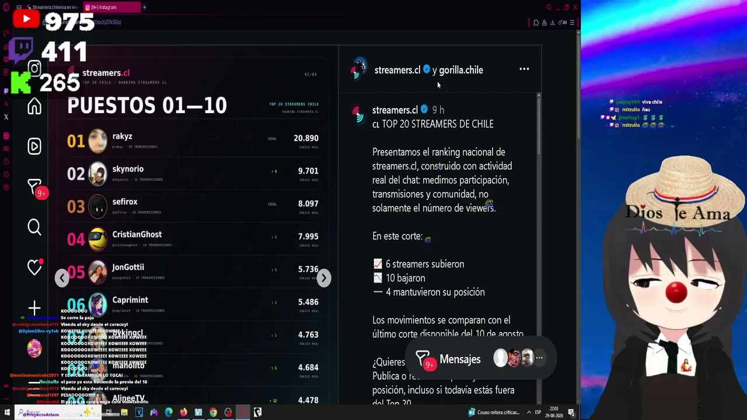Click CristianGhost name in ranking
This screenshot has height=420, width=747.
coord(137,235)
